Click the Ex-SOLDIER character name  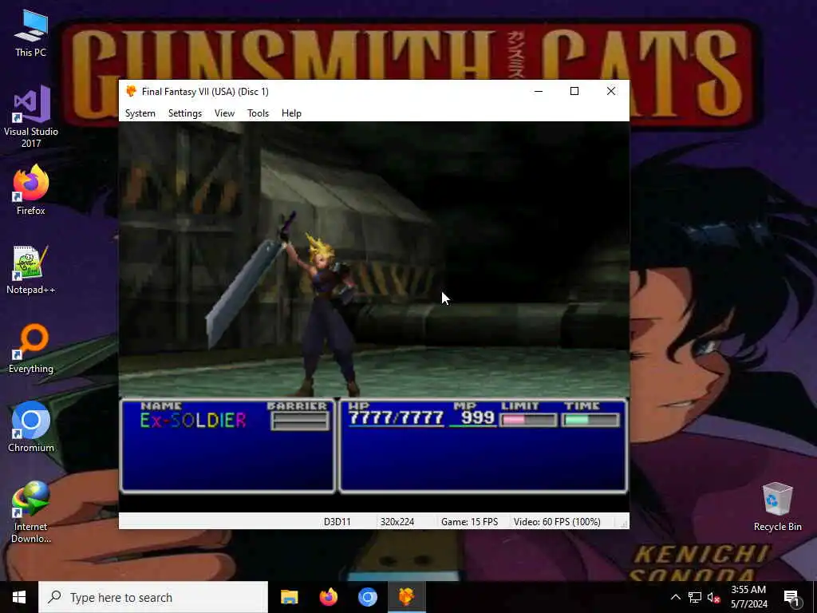pyautogui.click(x=193, y=420)
